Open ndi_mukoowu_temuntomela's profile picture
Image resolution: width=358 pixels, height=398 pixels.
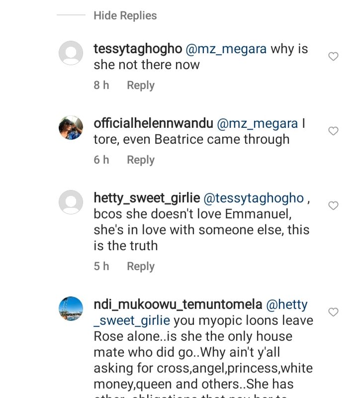tap(71, 308)
